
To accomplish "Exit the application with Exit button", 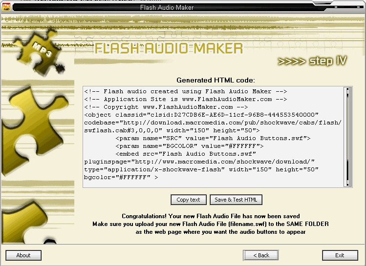I will (340, 255).
